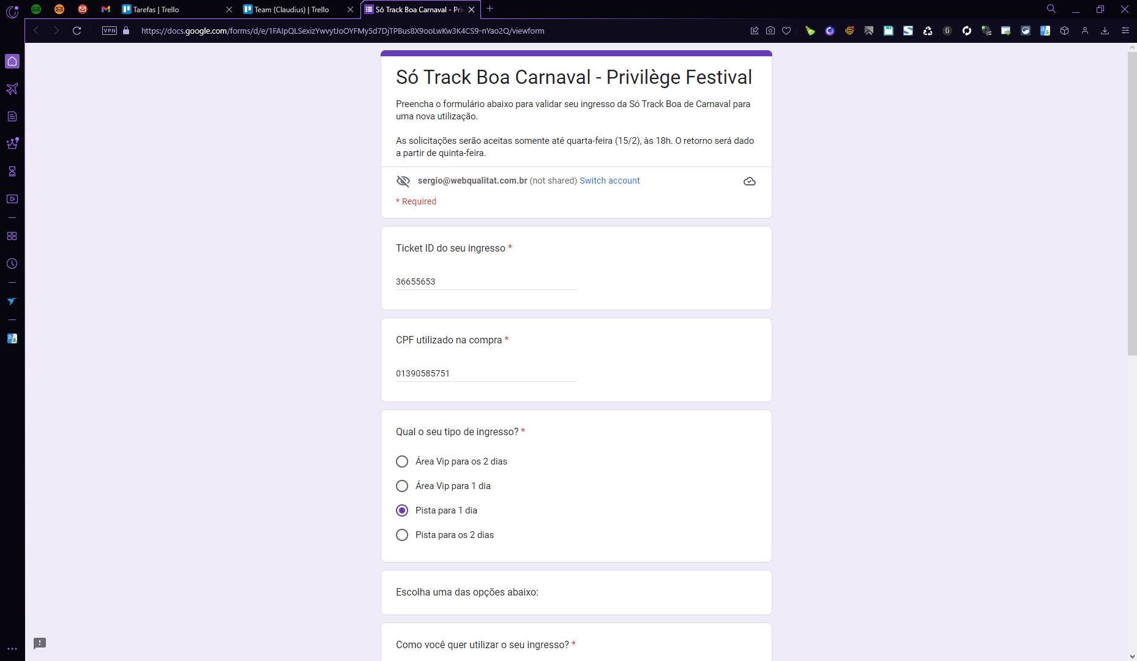Image resolution: width=1137 pixels, height=661 pixels.
Task: Click the tab search magnifier icon
Action: [x=1051, y=9]
